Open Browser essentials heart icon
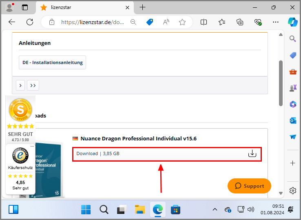This screenshot has height=220, width=301. [x=258, y=22]
